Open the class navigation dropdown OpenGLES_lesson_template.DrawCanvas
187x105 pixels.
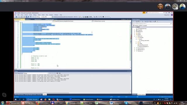[73, 21]
